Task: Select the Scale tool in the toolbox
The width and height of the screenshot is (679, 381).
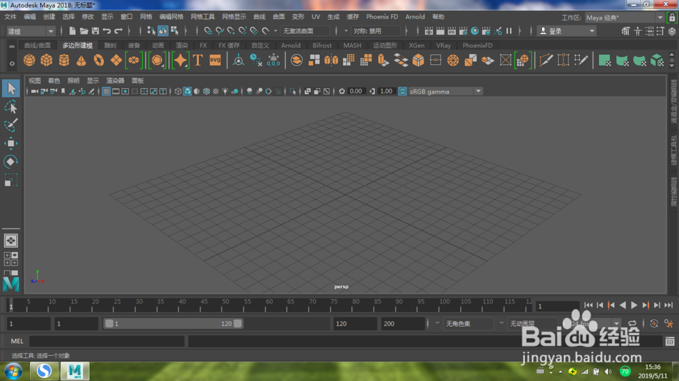Action: (x=11, y=180)
